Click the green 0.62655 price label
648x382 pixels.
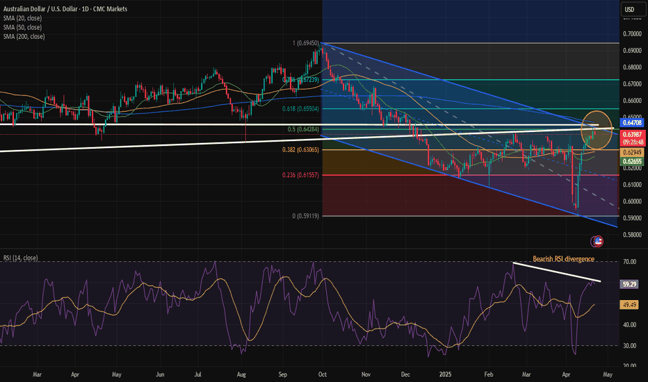(x=632, y=161)
